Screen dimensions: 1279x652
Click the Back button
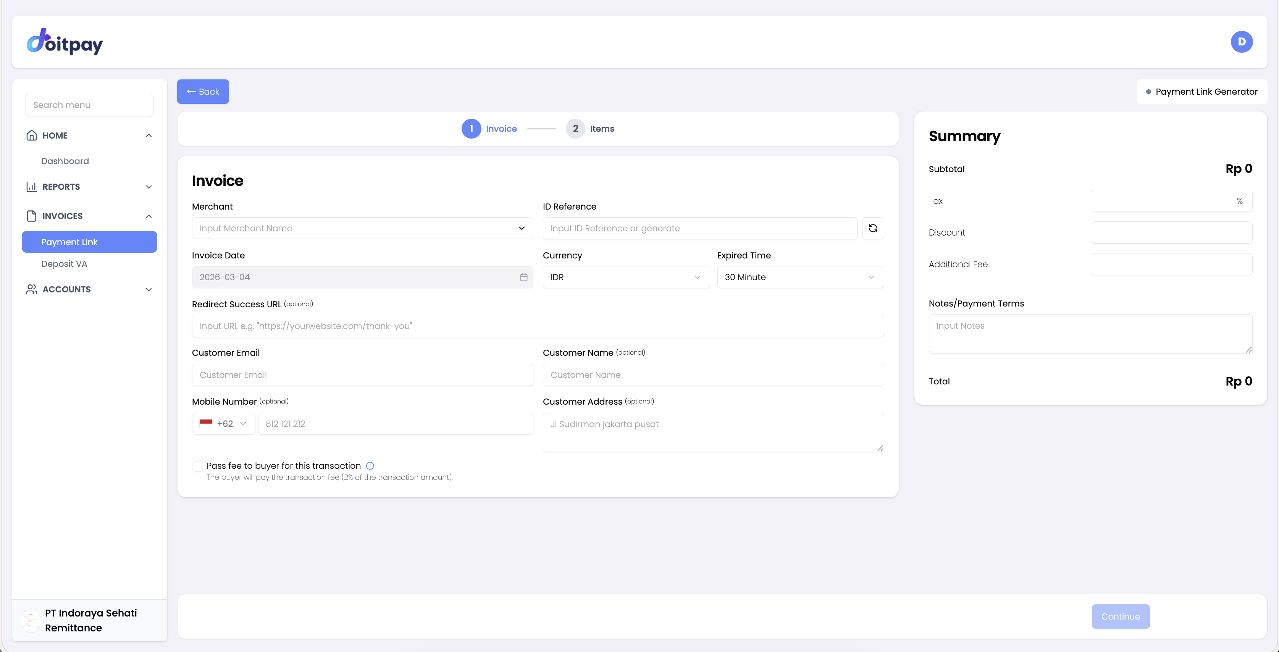[x=203, y=92]
